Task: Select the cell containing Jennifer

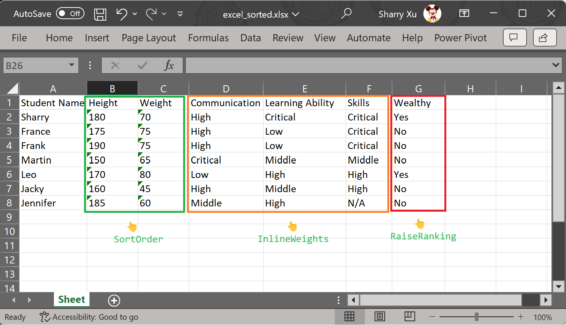Action: pyautogui.click(x=53, y=203)
